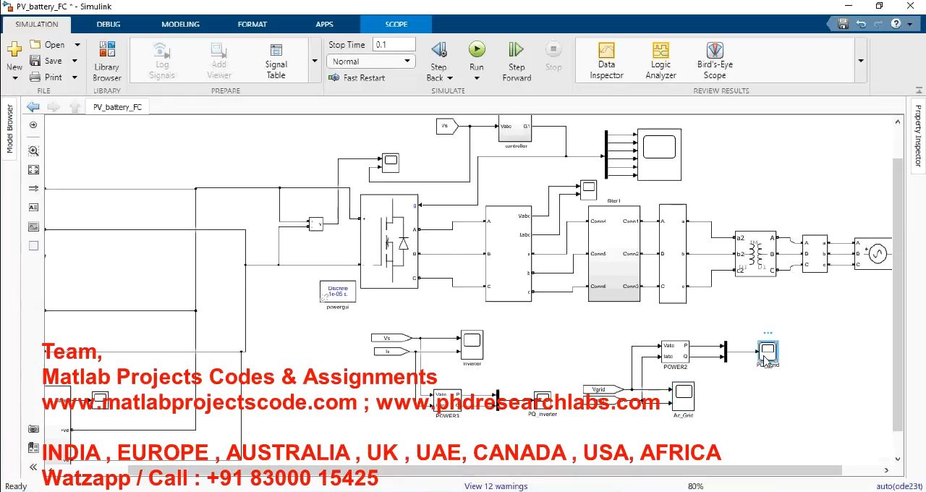
Task: Click the Redo icon in title toolbar
Action: click(878, 24)
